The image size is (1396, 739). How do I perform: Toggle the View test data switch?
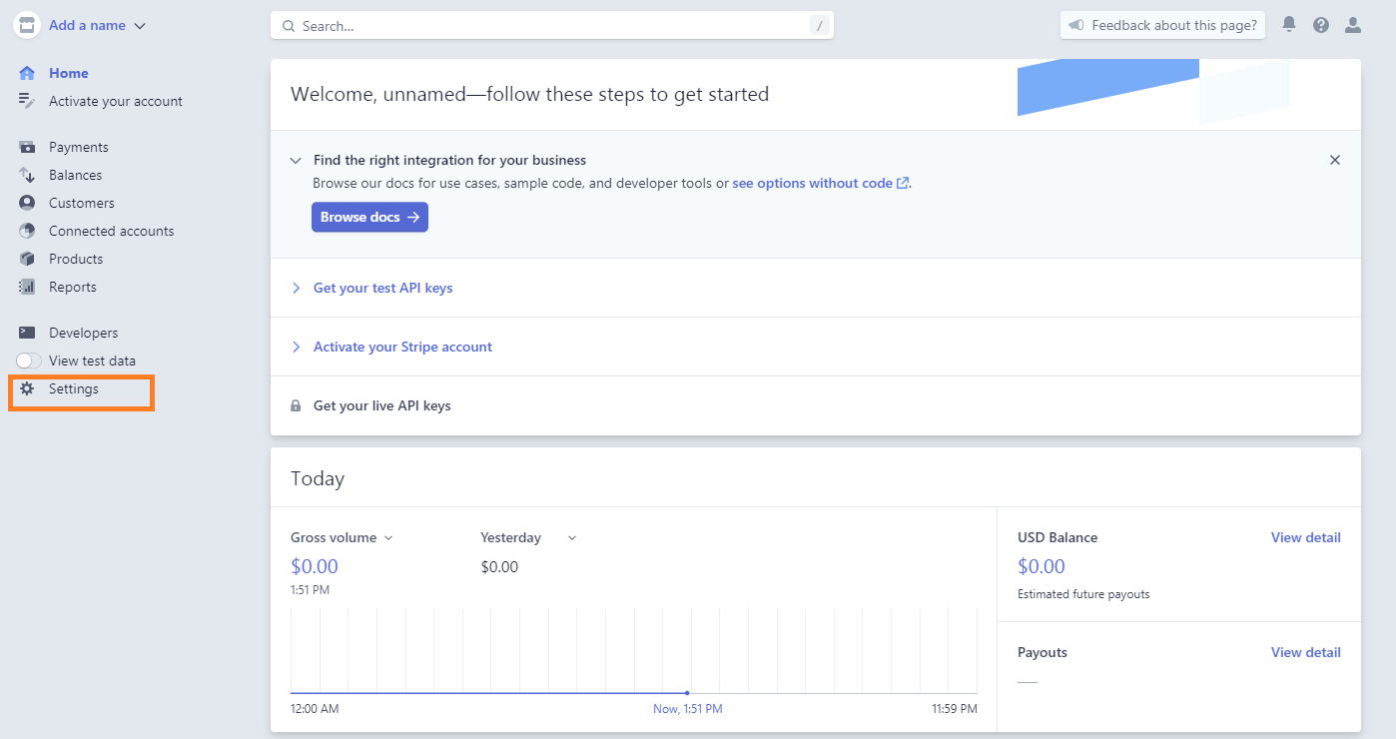click(x=29, y=361)
